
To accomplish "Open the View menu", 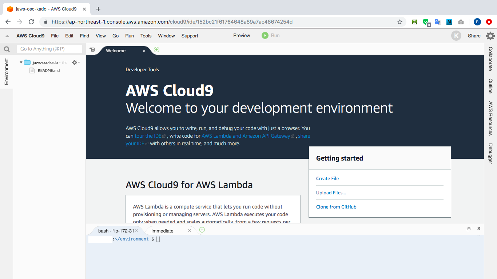I will click(x=101, y=36).
